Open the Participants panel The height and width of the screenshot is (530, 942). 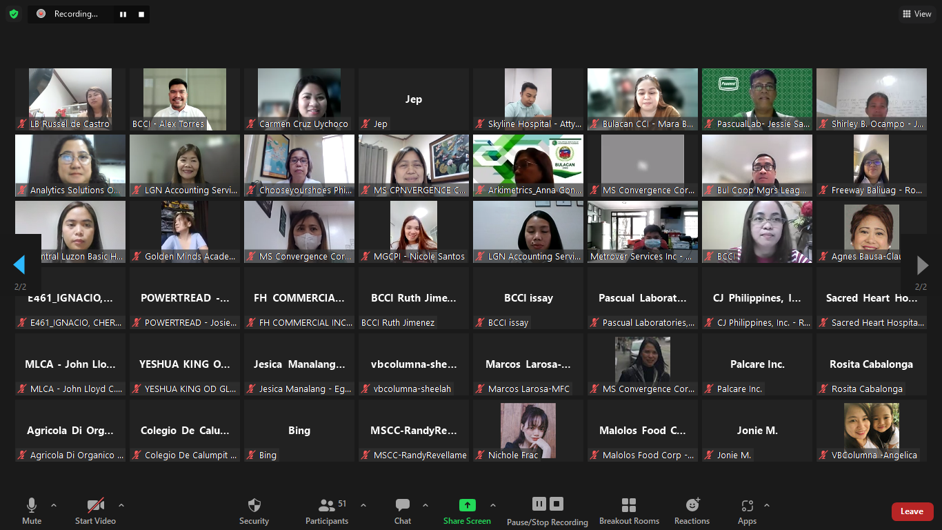point(327,511)
